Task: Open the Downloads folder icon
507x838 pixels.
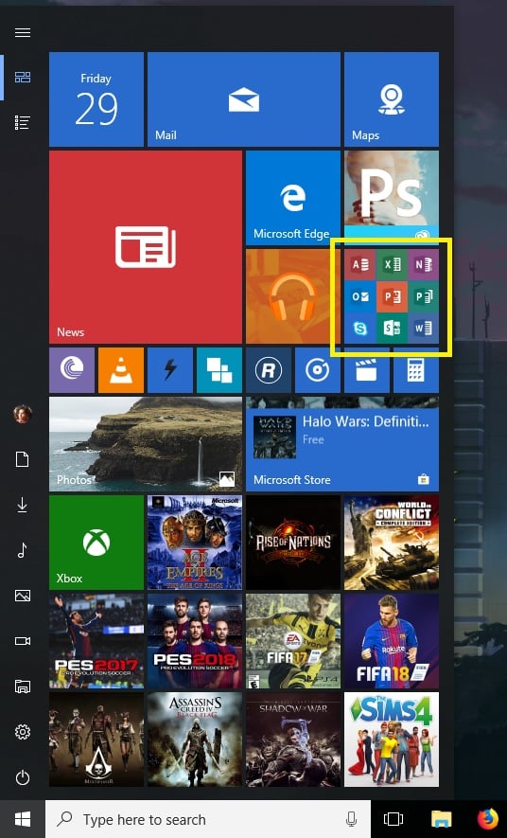Action: tap(23, 505)
